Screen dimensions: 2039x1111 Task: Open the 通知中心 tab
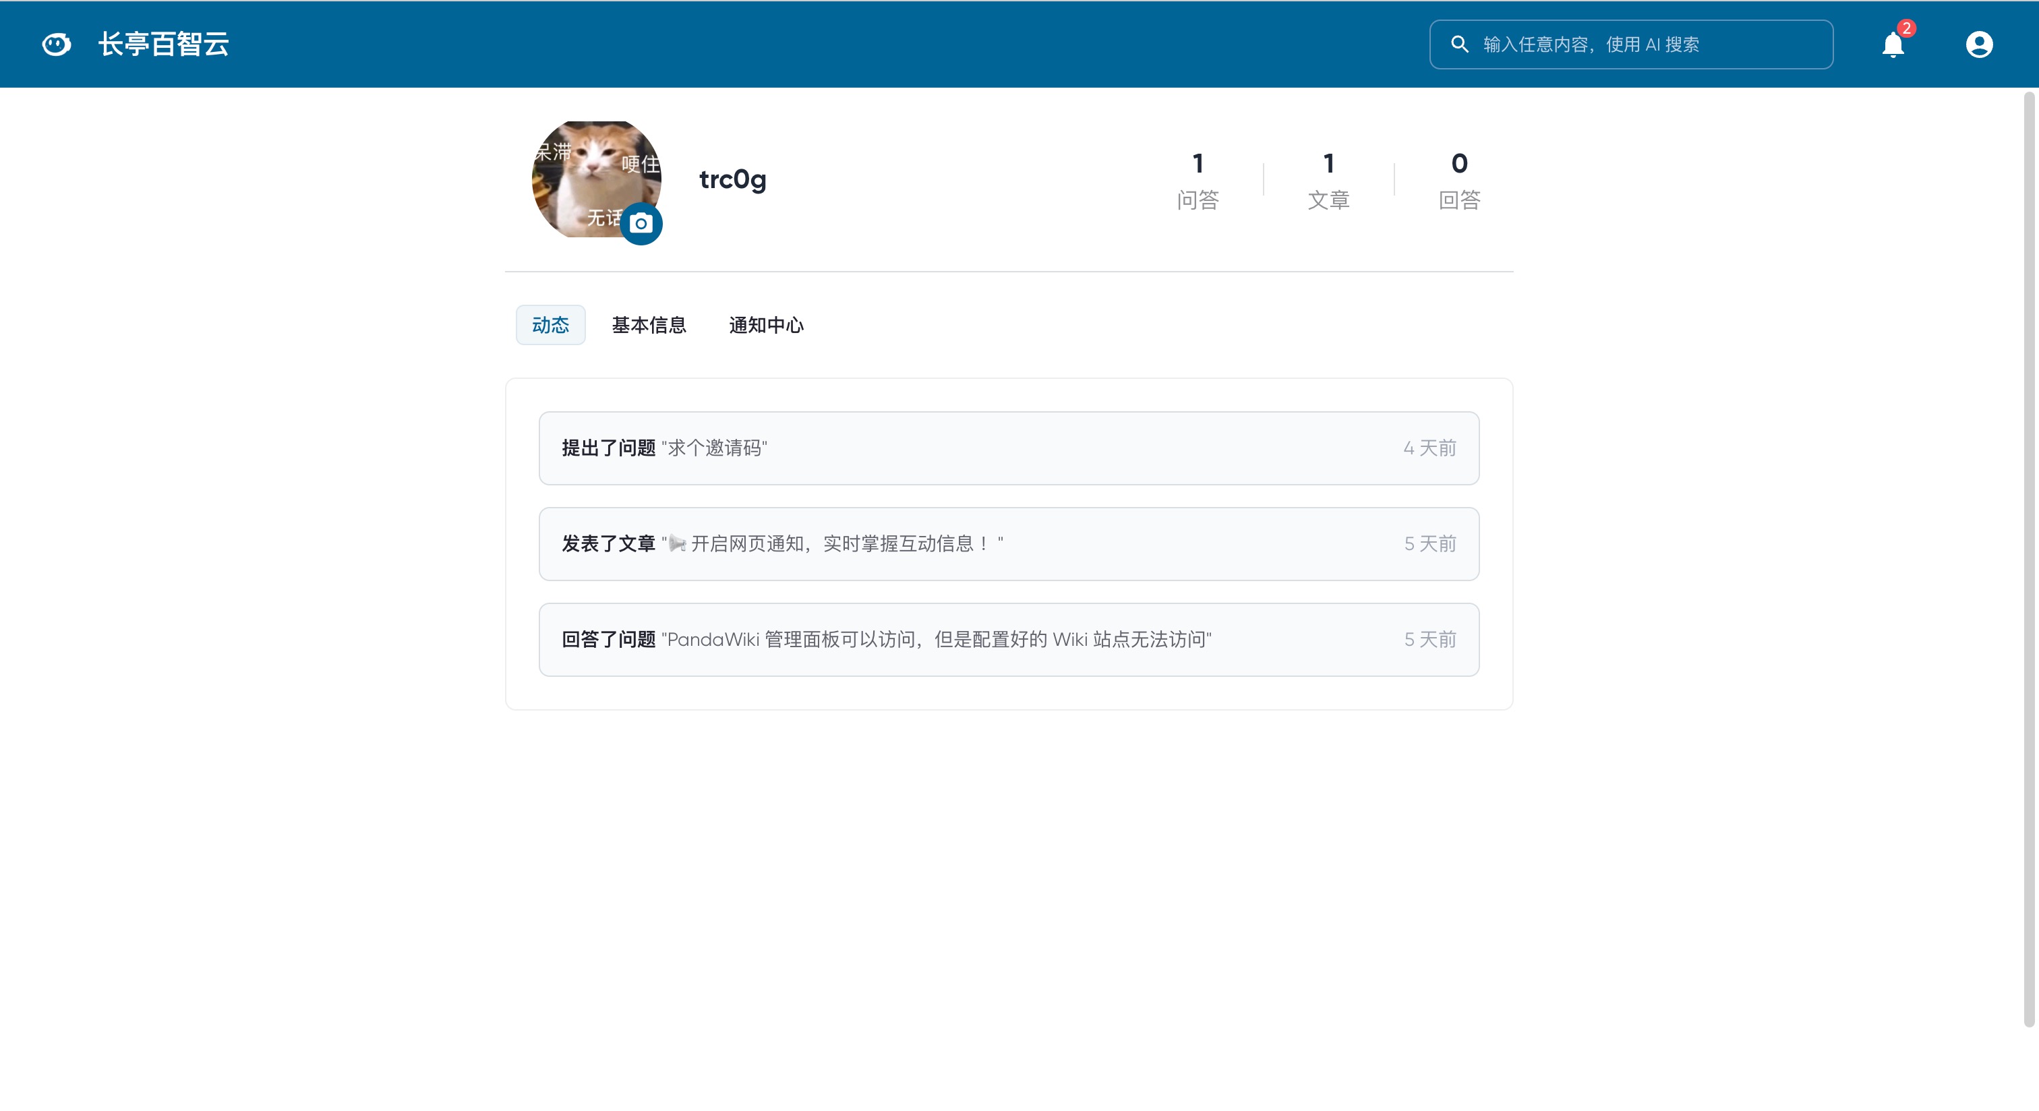[x=765, y=324]
